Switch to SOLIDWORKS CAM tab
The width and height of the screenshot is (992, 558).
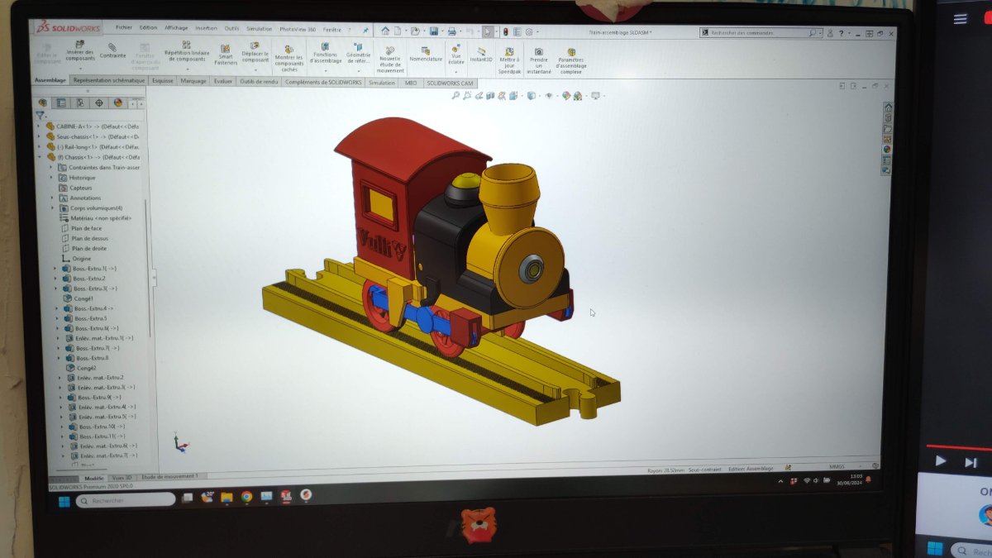coord(450,83)
